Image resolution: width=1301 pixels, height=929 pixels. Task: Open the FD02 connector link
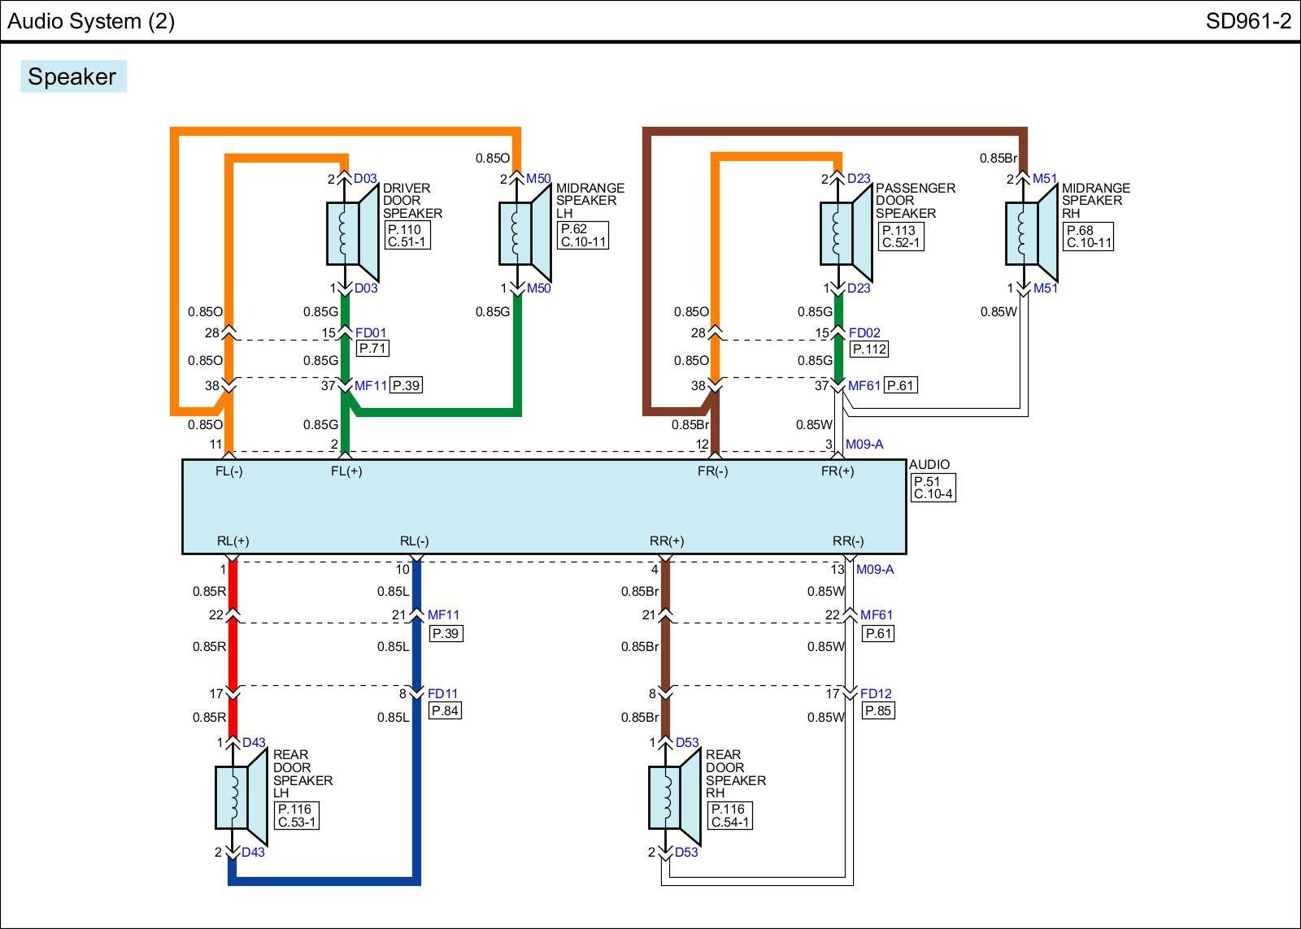click(x=864, y=332)
